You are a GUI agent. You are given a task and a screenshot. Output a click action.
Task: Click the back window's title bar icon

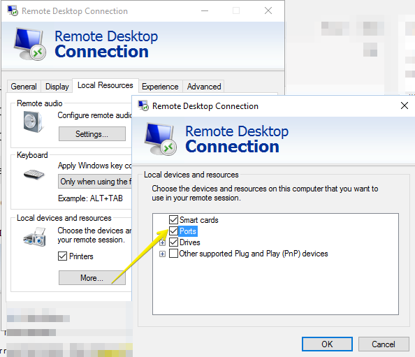(x=13, y=10)
